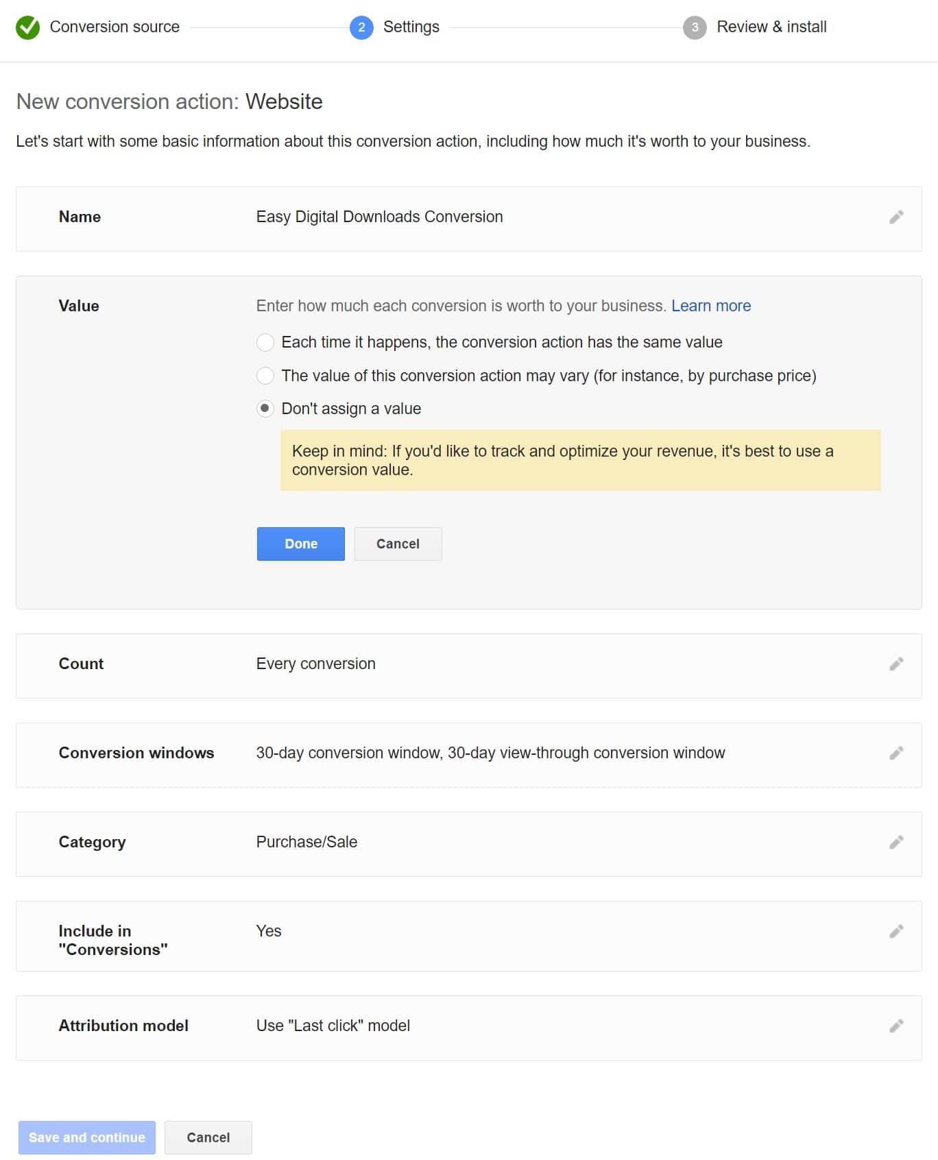Click the green Conversion source checkmark icon
Image resolution: width=938 pixels, height=1160 pixels.
[x=27, y=27]
